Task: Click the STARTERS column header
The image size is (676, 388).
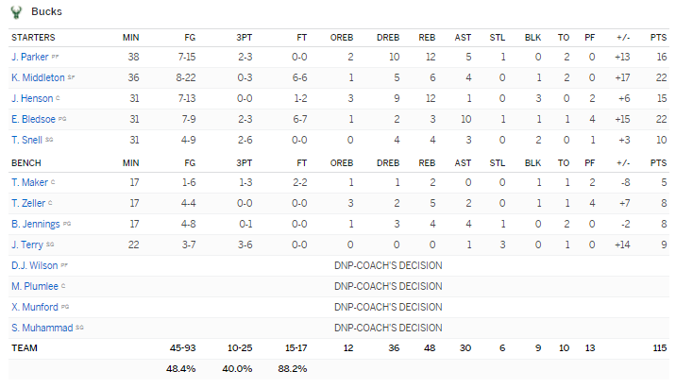Action: (x=33, y=37)
